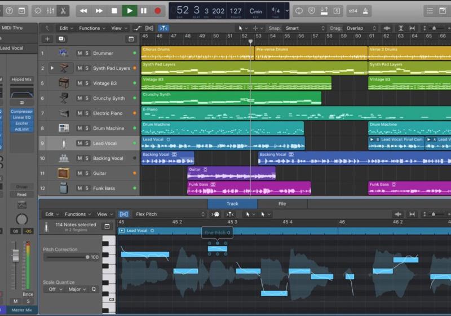Expand the Synth Pad Layers track stack
This screenshot has width=451, height=316.
click(52, 68)
